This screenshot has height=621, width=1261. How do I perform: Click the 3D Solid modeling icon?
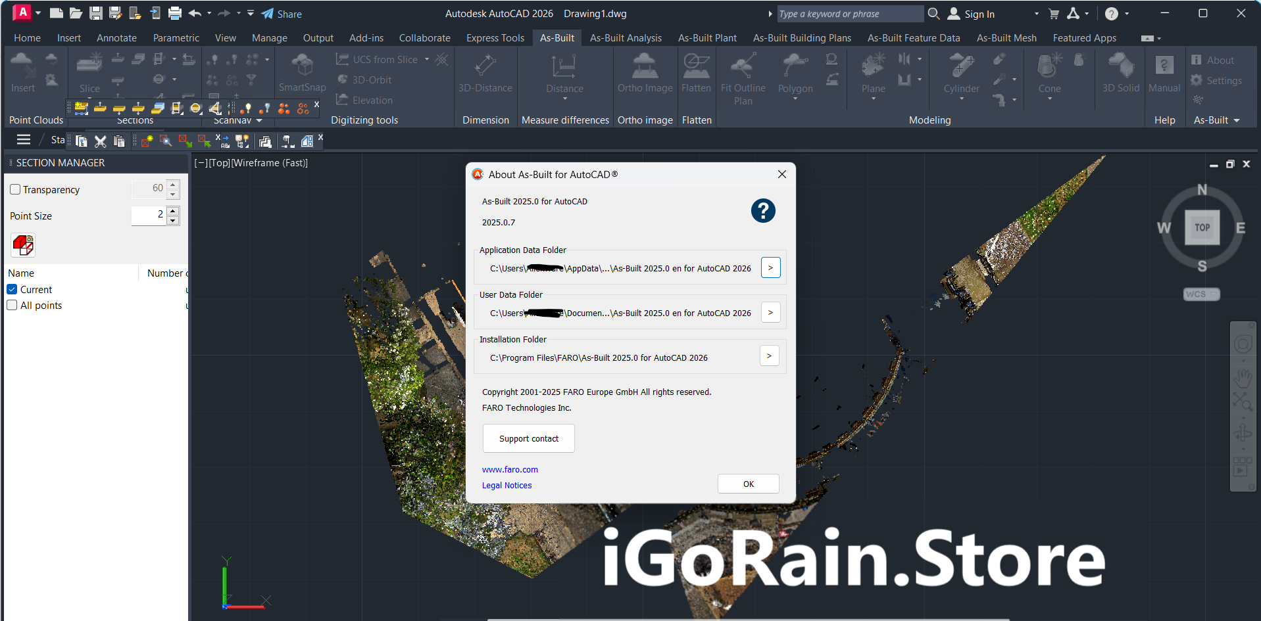tap(1120, 68)
